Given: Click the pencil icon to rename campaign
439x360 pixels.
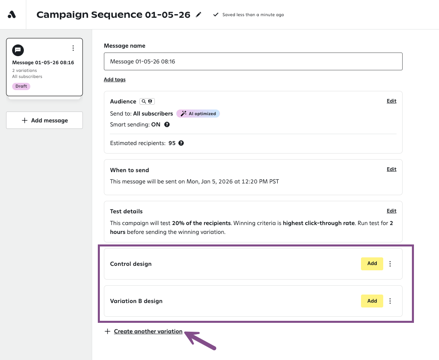Looking at the screenshot, I should (198, 15).
